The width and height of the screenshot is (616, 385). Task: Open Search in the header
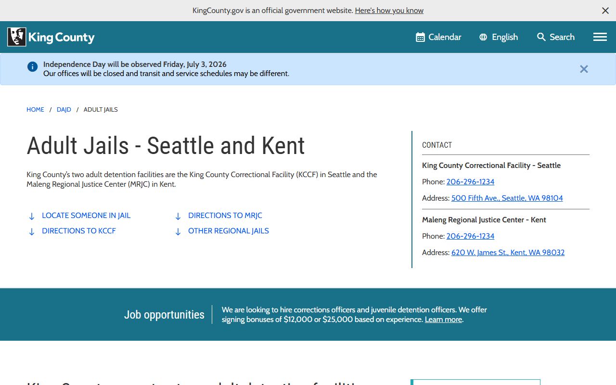[x=556, y=37]
